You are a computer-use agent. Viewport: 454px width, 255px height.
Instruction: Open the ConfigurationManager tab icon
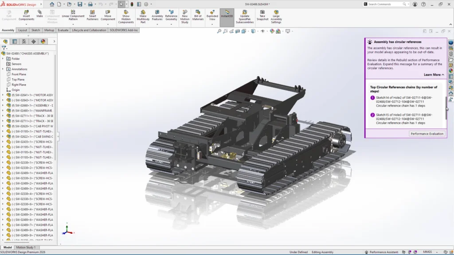tap(24, 42)
